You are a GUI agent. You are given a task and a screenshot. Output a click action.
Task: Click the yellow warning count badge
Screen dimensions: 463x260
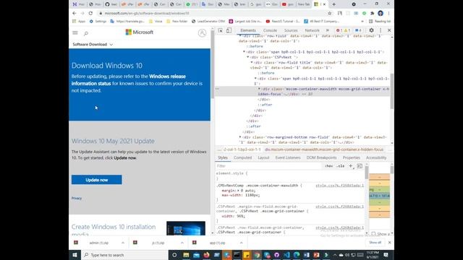point(347,30)
